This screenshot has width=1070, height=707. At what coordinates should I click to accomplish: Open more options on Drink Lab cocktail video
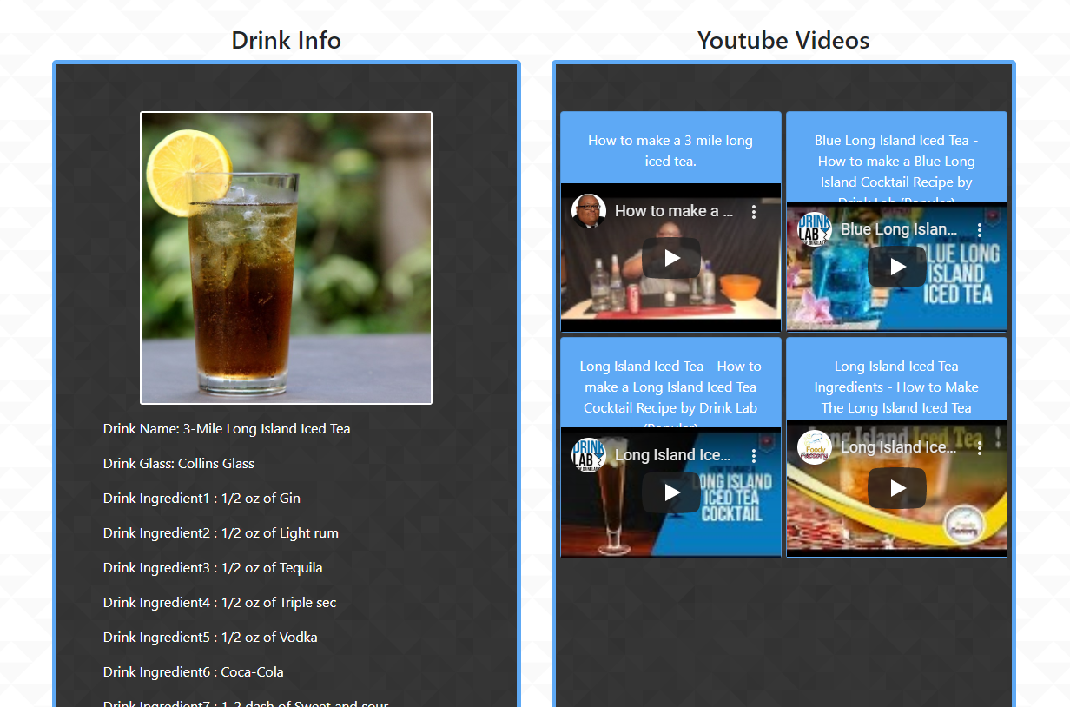click(x=754, y=456)
